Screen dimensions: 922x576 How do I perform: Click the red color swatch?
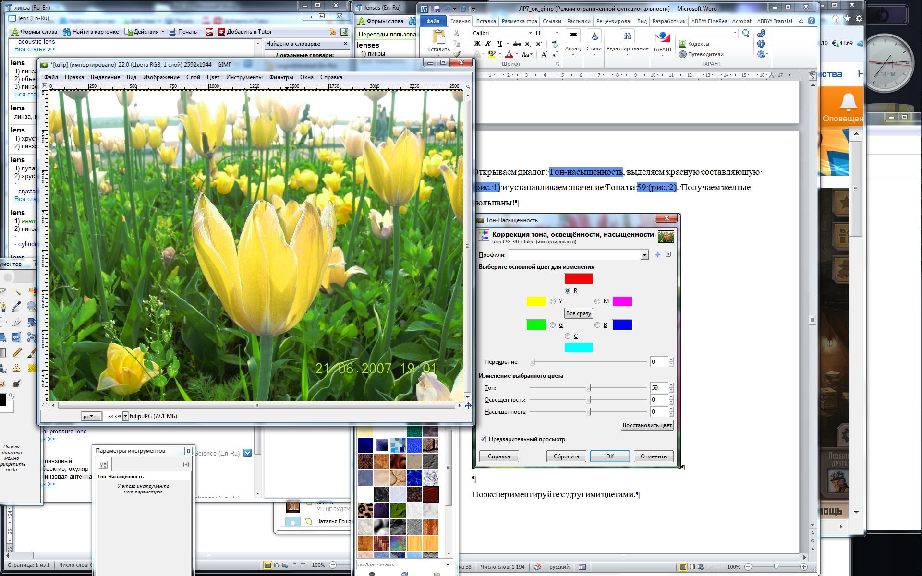pos(578,279)
